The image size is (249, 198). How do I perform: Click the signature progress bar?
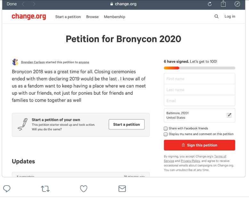click(199, 68)
